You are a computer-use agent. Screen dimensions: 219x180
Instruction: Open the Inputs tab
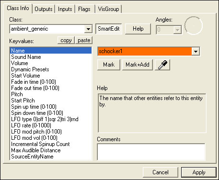pyautogui.click(x=65, y=9)
